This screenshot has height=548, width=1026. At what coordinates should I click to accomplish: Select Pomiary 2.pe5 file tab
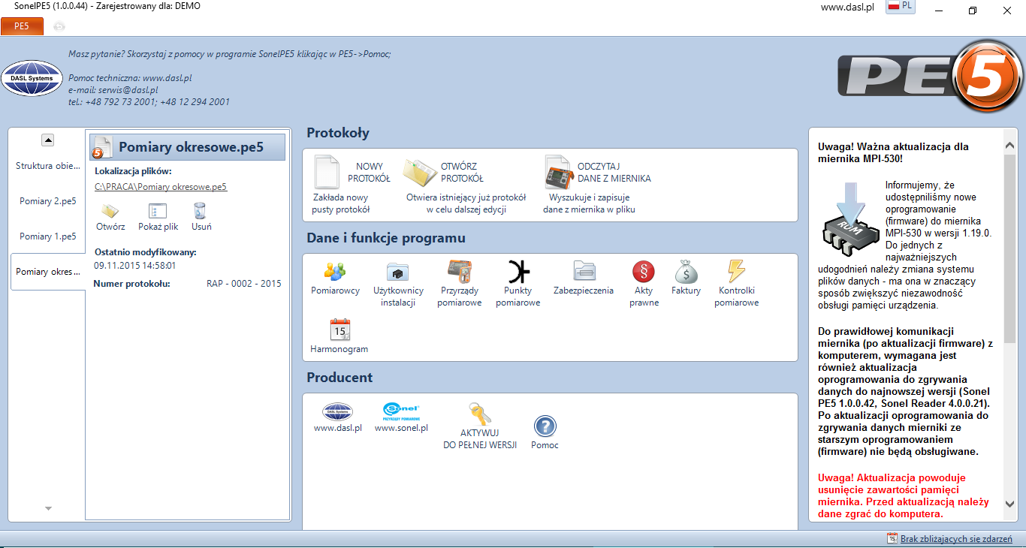[47, 201]
